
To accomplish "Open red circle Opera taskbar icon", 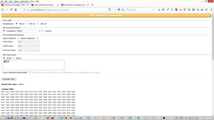I will pyautogui.click(x=48, y=118).
